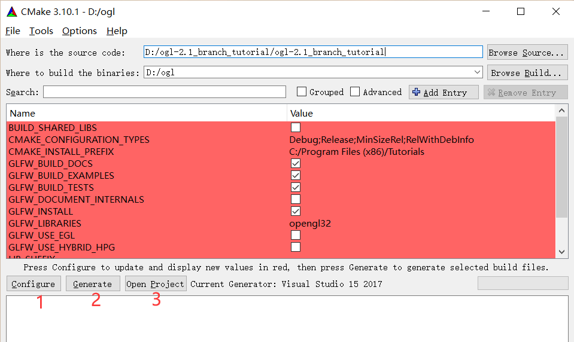Viewport: 574px width, 342px height.
Task: Click the GLFW_USE_HYBRID_HPG row name
Action: [62, 248]
